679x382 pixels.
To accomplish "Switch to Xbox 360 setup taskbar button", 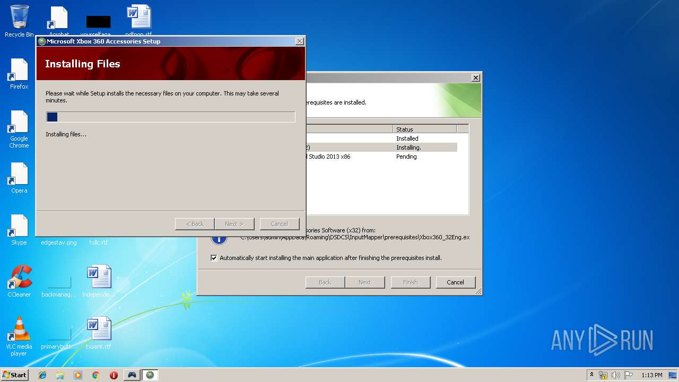I will pyautogui.click(x=150, y=375).
